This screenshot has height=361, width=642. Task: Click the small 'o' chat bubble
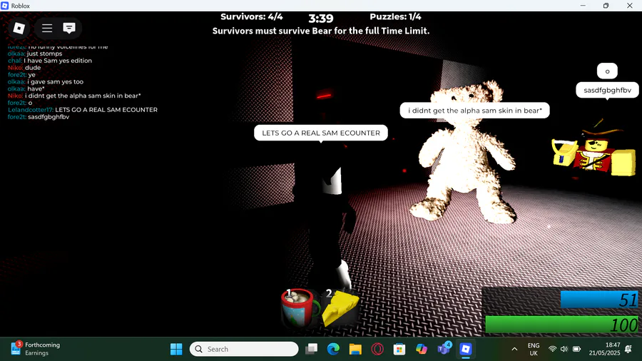tap(607, 71)
